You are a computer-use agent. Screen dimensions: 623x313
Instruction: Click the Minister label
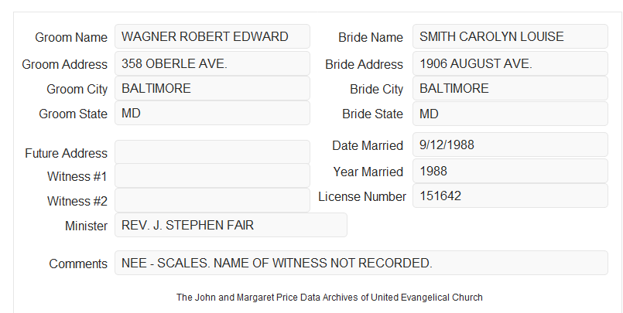86,226
